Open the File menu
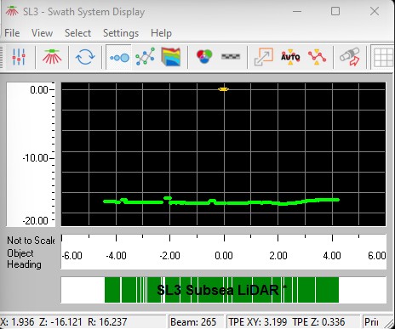 (12, 33)
